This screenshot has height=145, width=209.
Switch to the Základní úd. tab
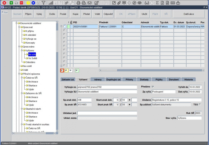(x=68, y=80)
